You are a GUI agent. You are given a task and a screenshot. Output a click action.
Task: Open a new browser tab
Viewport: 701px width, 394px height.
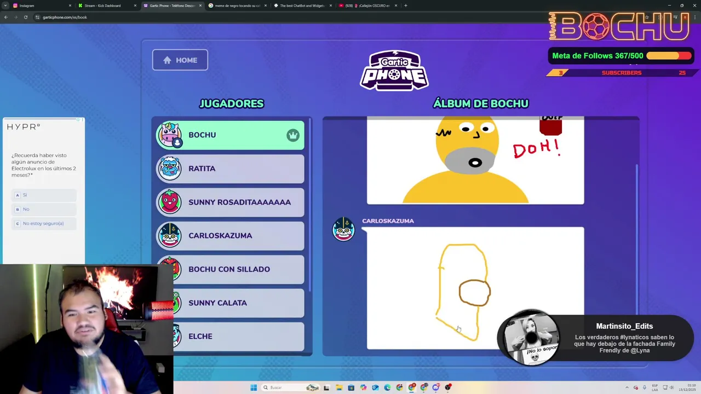406,5
